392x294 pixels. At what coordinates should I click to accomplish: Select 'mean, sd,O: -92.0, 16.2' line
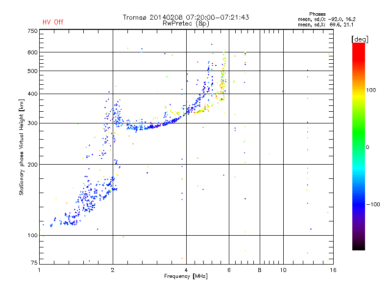pyautogui.click(x=326, y=19)
